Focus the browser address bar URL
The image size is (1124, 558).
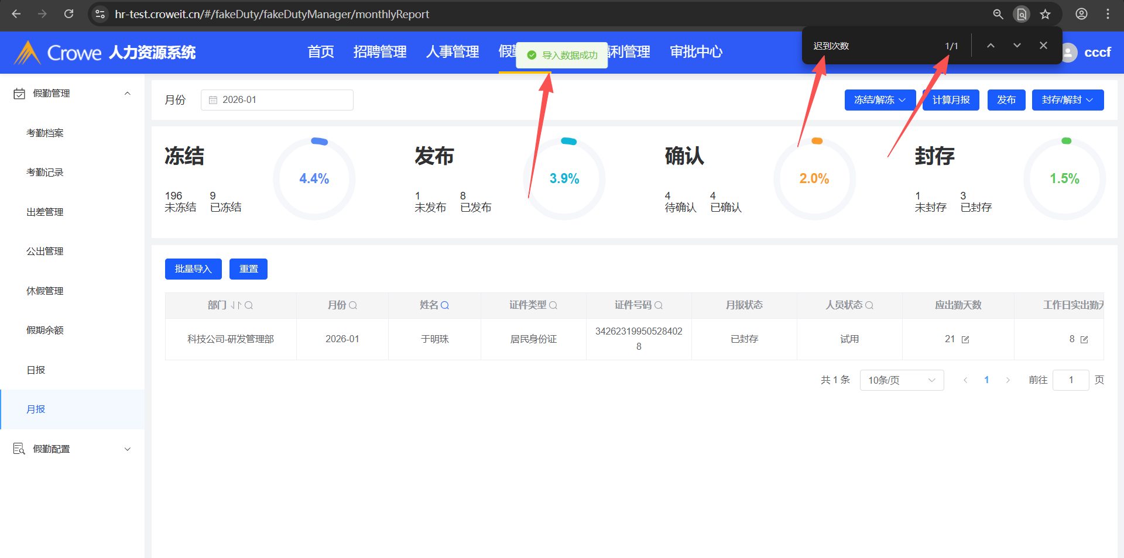(272, 14)
